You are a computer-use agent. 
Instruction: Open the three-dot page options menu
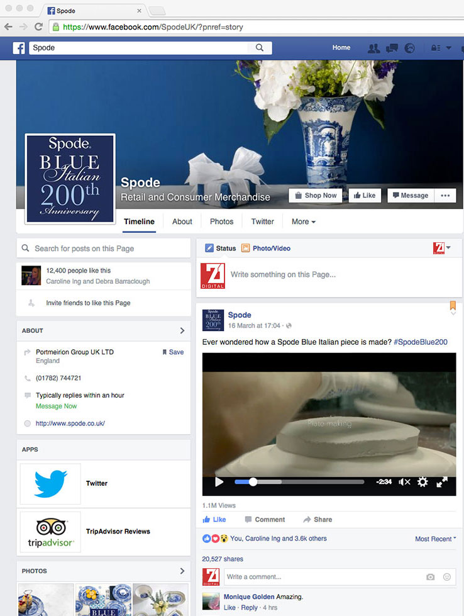point(445,195)
